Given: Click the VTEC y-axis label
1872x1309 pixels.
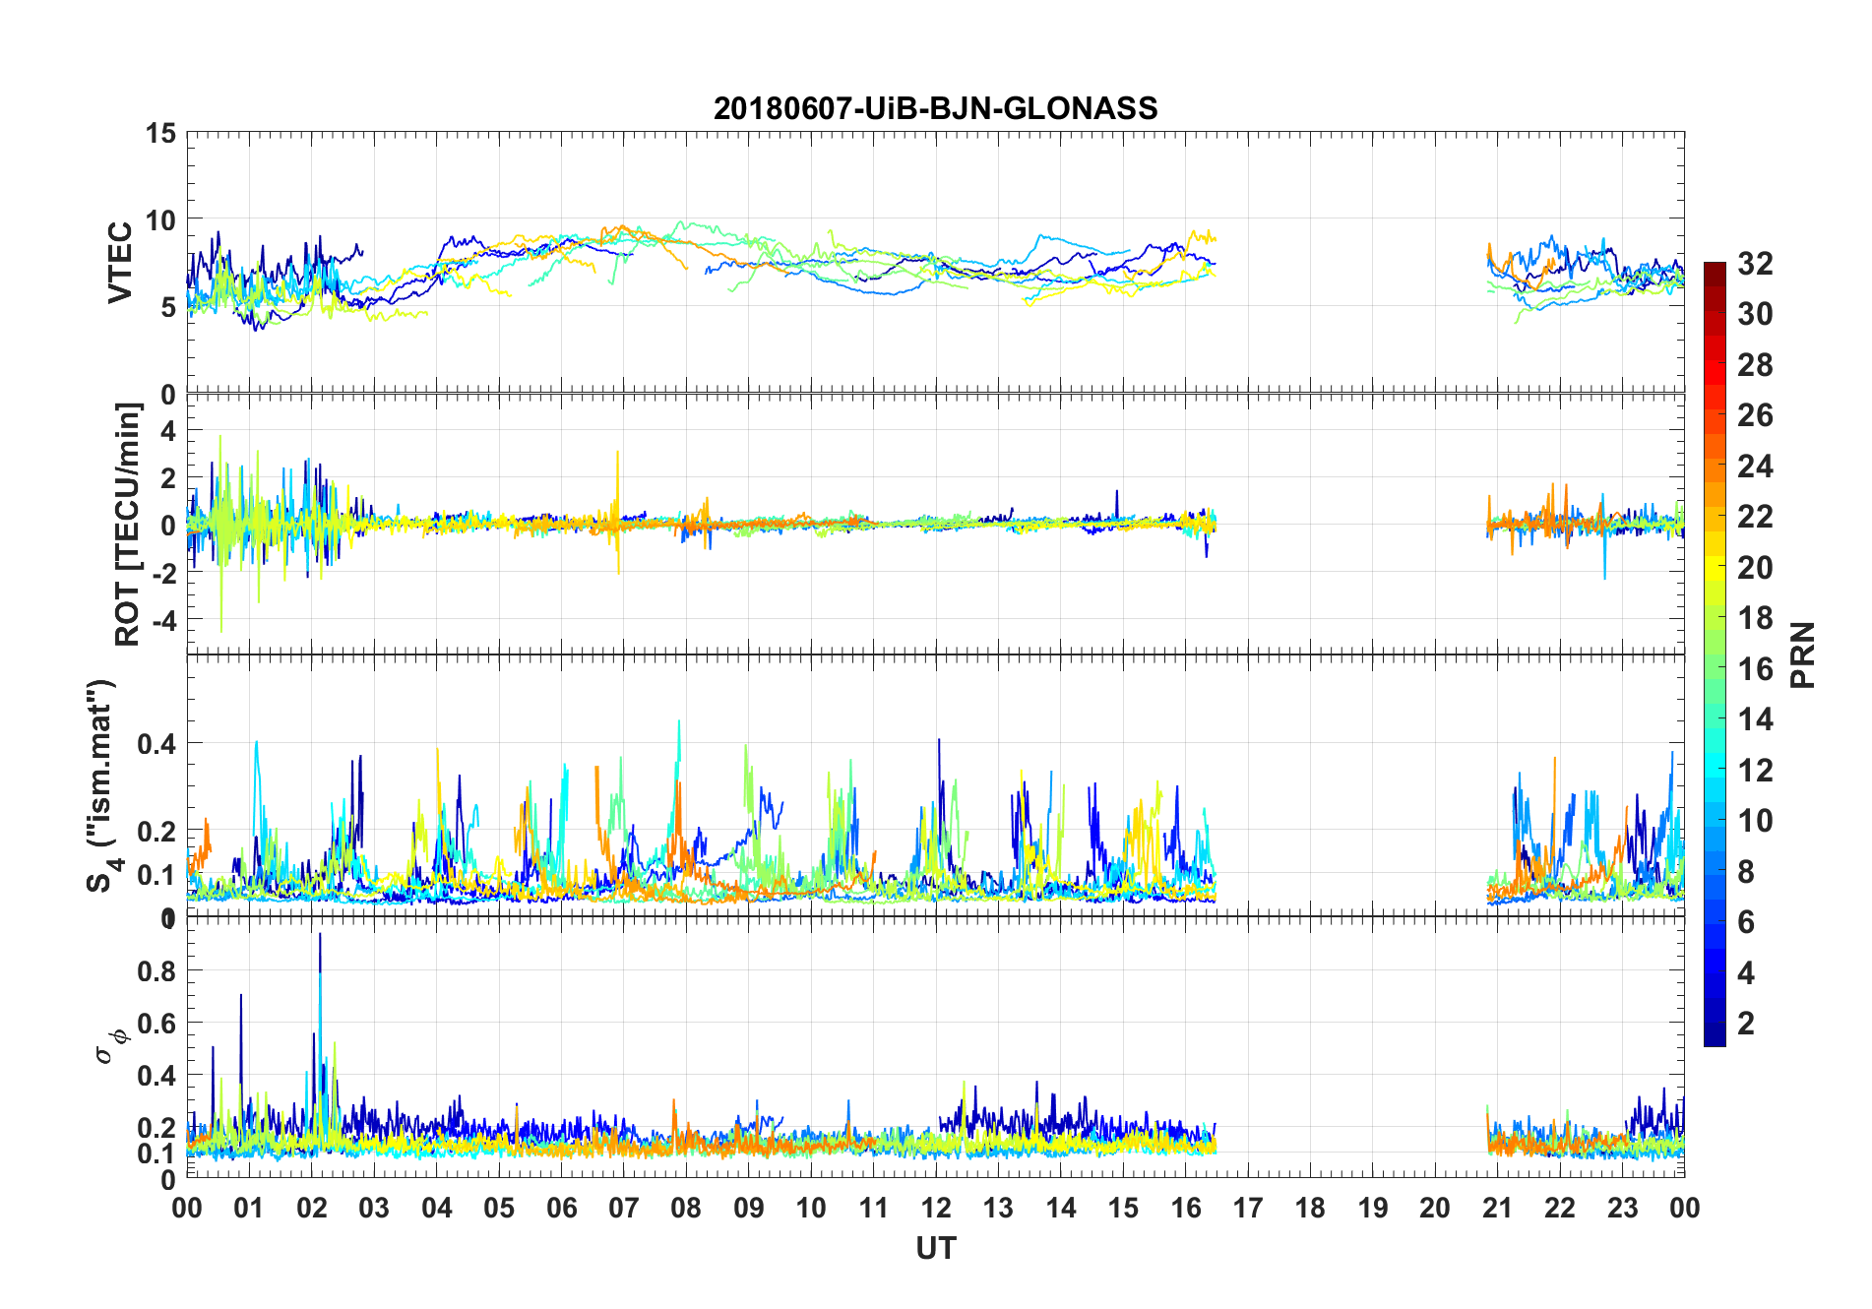Looking at the screenshot, I should tap(120, 263).
